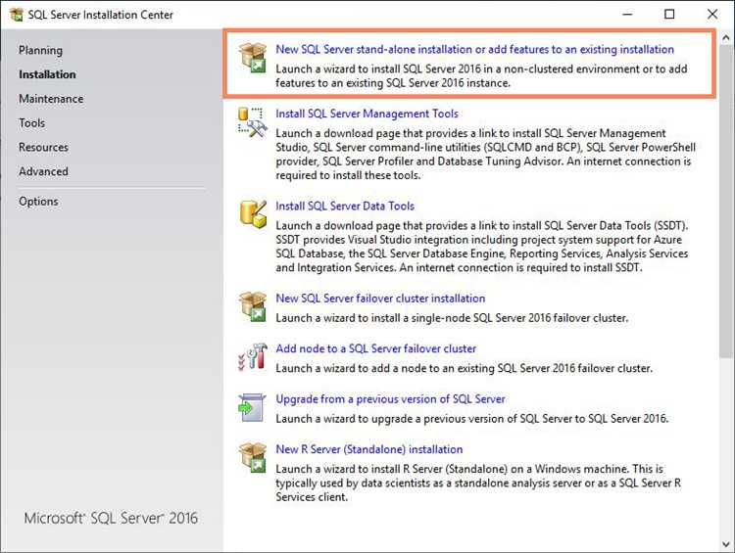Switch to the Advanced section
The width and height of the screenshot is (735, 553).
pos(43,172)
